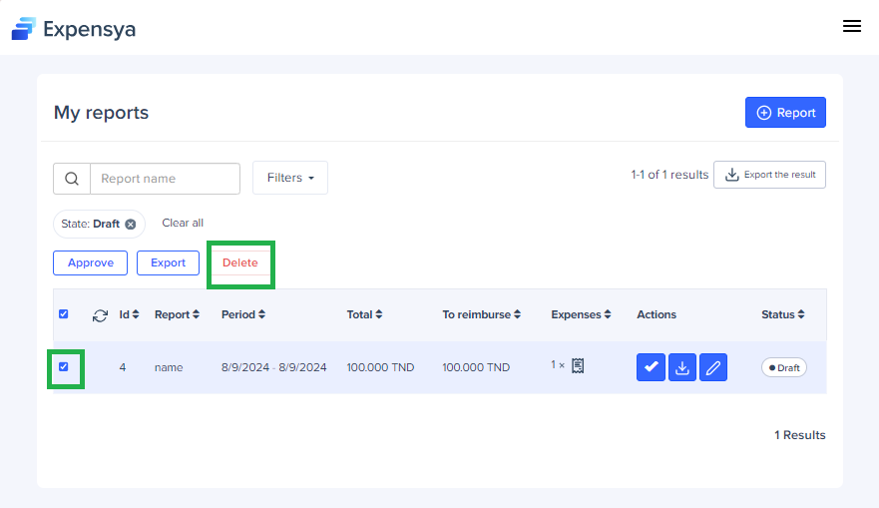Click the Export the result button
879x508 pixels.
tap(769, 175)
